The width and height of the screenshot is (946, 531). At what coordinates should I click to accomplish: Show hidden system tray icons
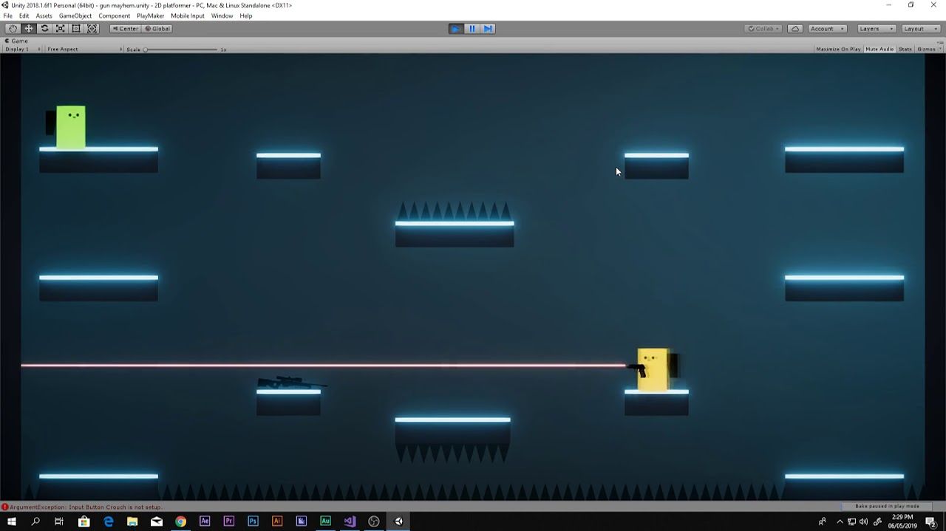click(840, 522)
